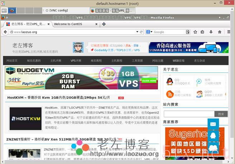235x164 pixels.
Task: Open the Godaddy优惠 link
Action: click(104, 50)
